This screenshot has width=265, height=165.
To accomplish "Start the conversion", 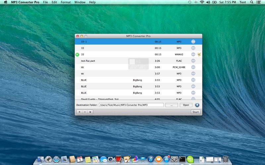I will 195,112.
